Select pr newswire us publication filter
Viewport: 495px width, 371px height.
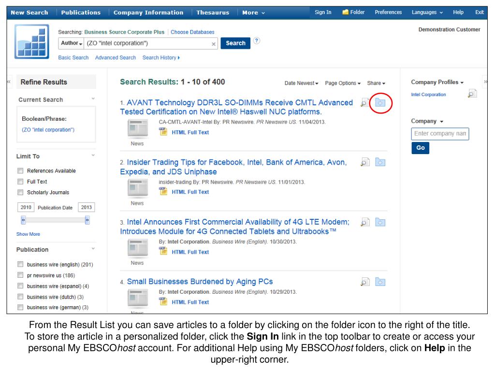click(20, 275)
